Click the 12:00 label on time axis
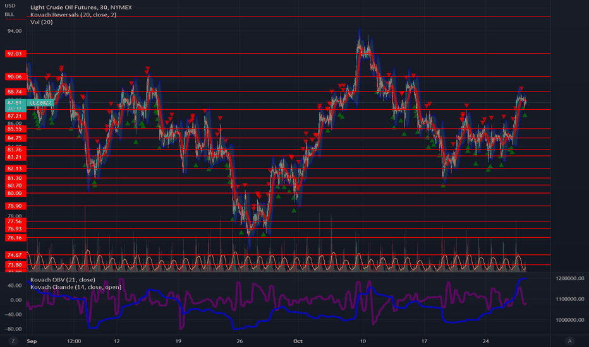The image size is (589, 347). click(x=74, y=341)
